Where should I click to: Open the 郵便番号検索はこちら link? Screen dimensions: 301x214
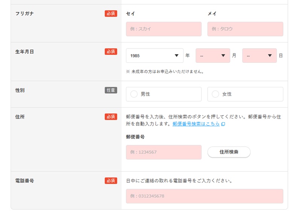tap(196, 124)
